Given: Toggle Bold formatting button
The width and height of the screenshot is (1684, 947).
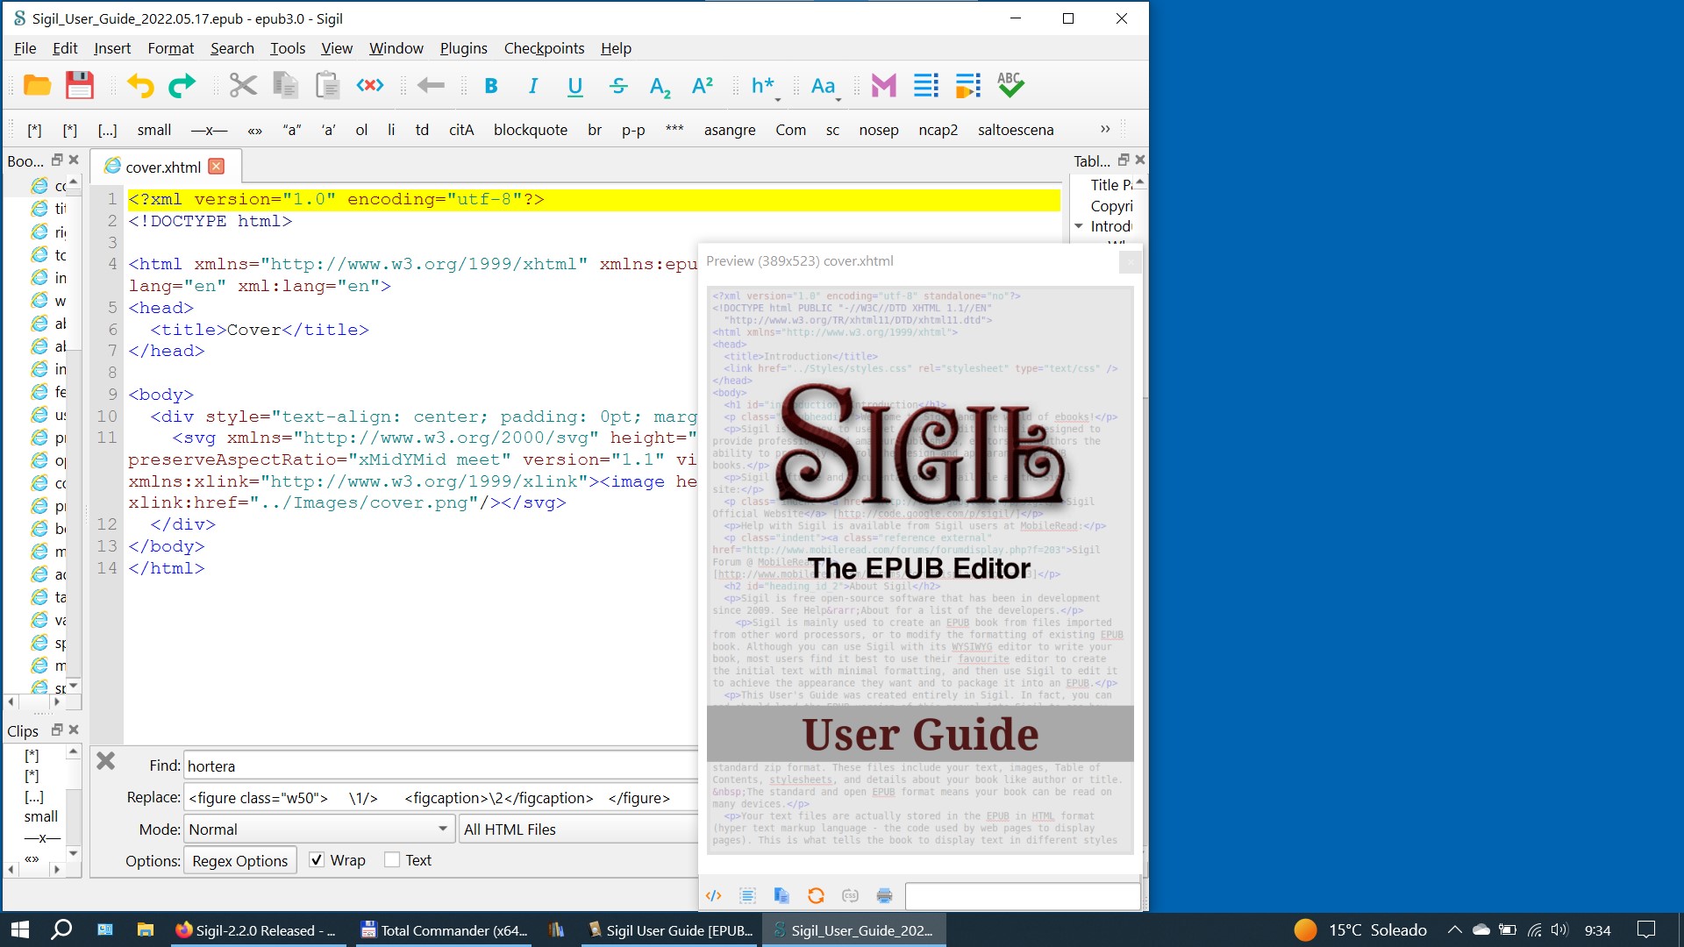Looking at the screenshot, I should pos(491,86).
